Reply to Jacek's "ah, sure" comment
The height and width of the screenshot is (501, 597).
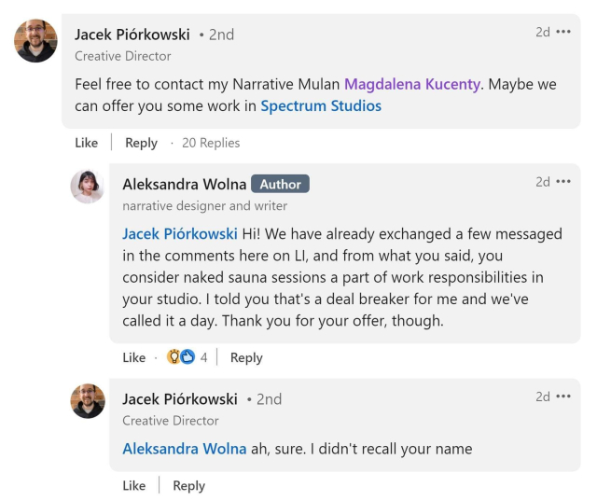188,485
